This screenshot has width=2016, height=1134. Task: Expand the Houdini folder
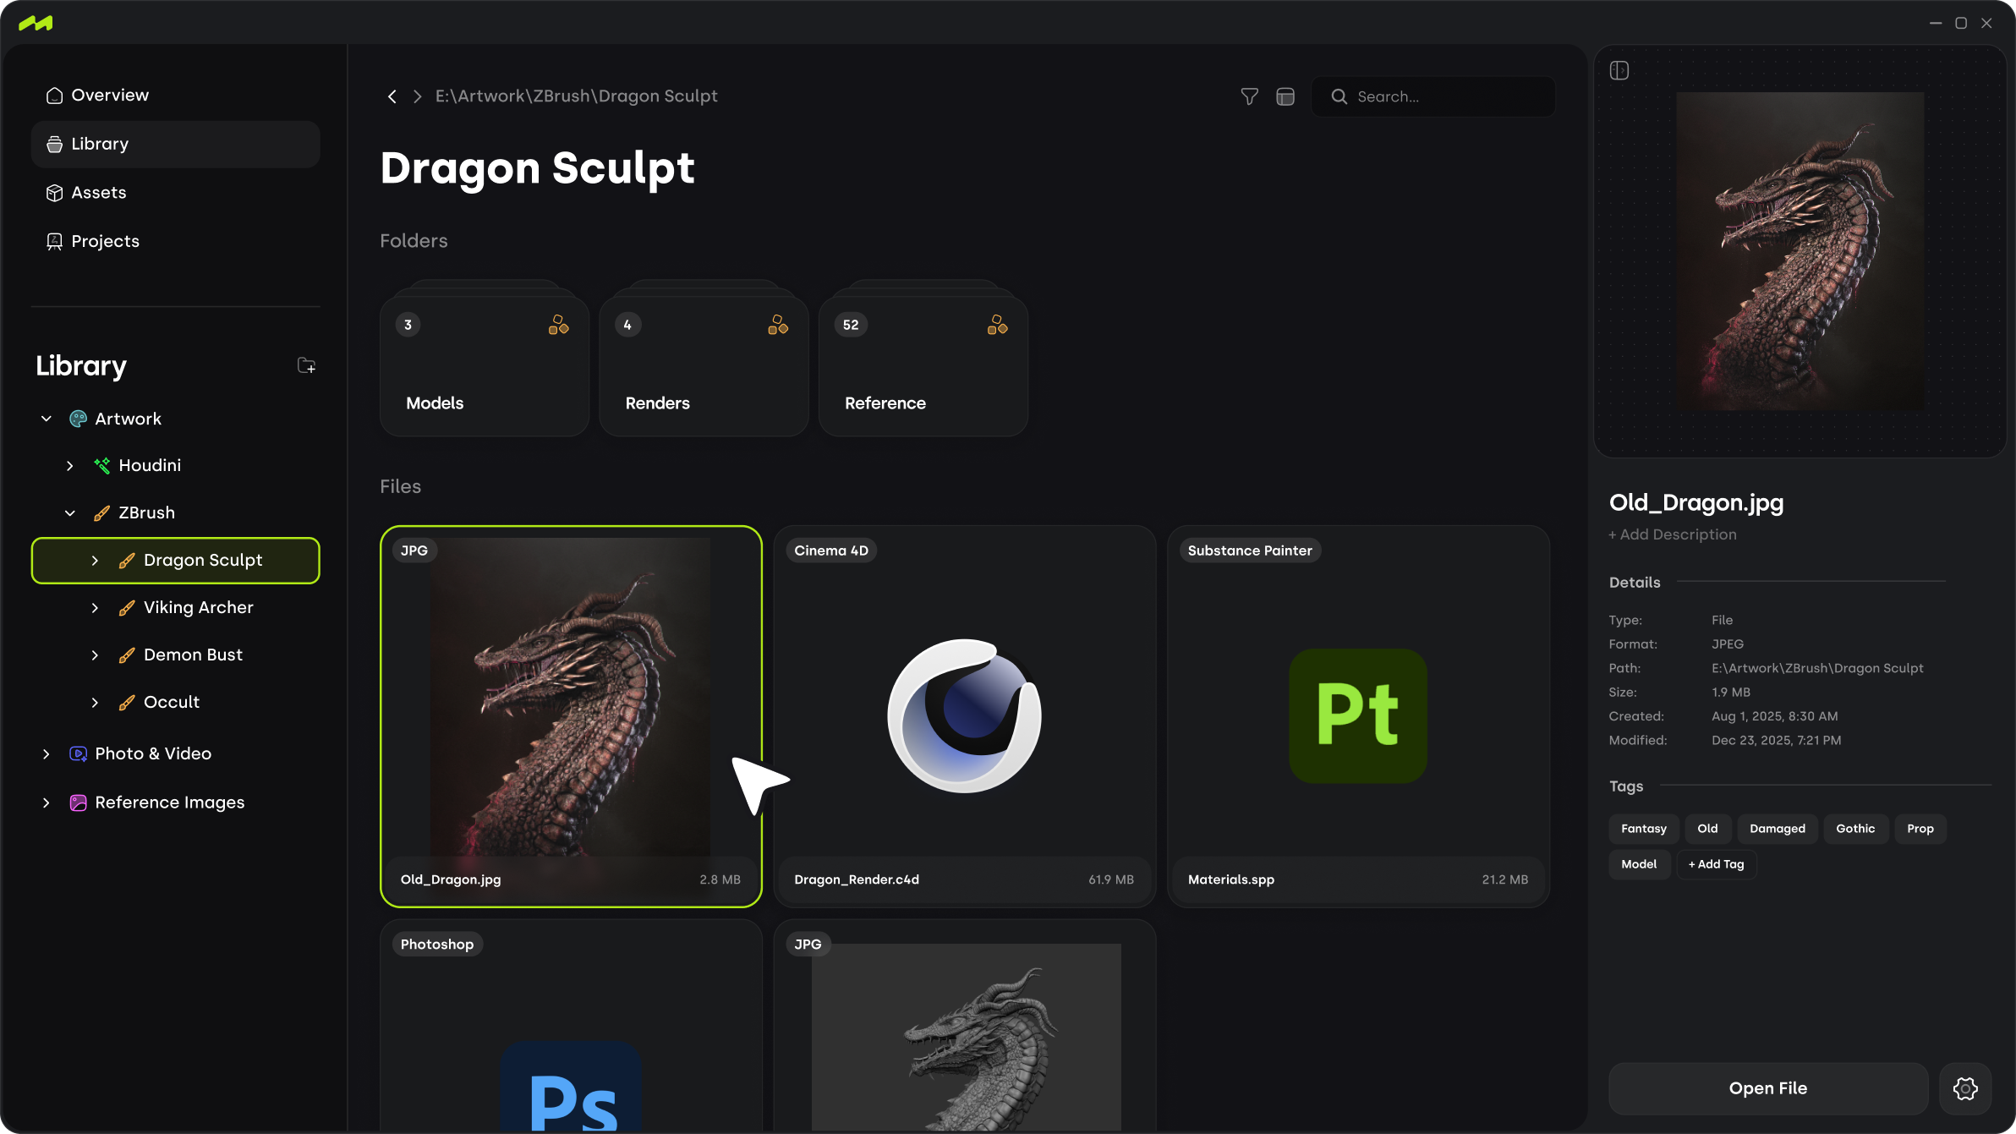pyautogui.click(x=70, y=465)
